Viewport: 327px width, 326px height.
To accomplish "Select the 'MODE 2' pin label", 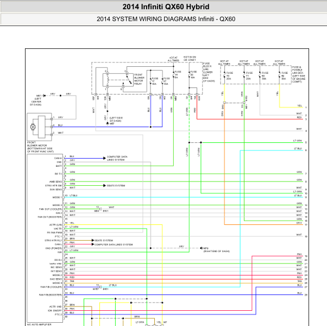I will 57,275.
